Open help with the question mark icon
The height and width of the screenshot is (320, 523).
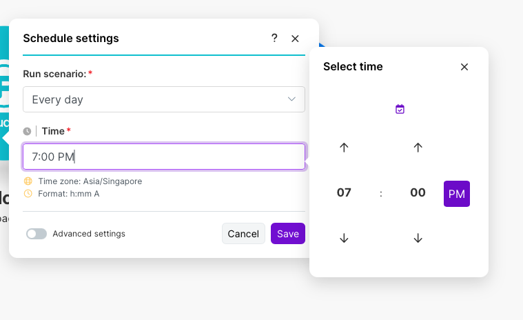coord(274,39)
